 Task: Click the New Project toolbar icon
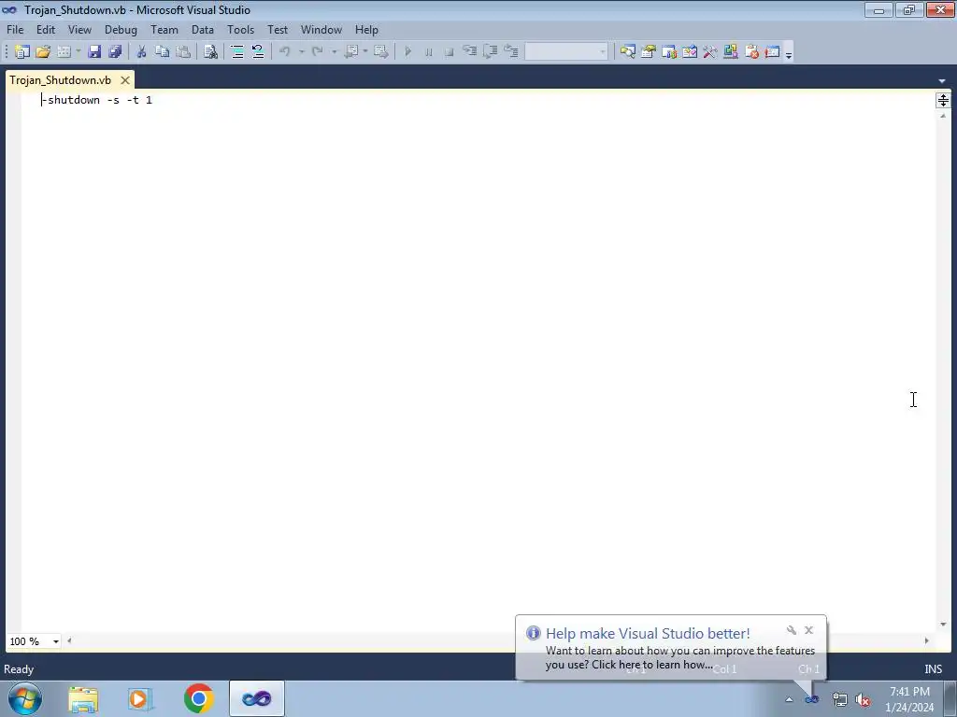tap(22, 52)
